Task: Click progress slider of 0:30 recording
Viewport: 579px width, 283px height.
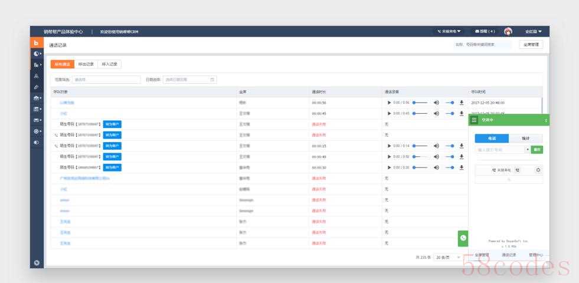Action: coord(420,167)
